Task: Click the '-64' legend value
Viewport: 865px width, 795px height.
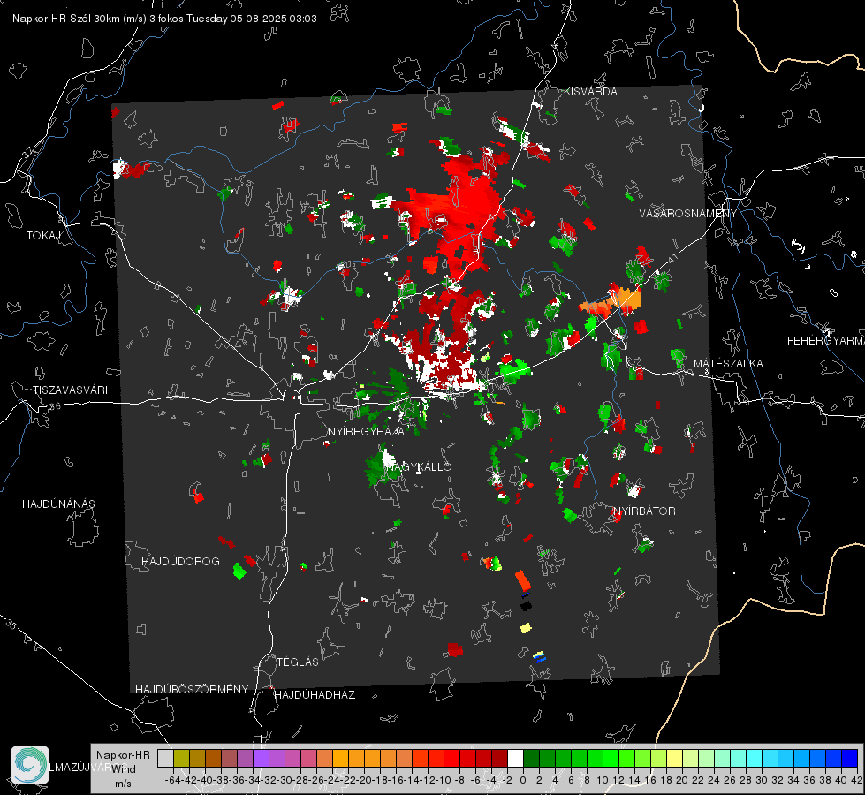Action: (173, 780)
